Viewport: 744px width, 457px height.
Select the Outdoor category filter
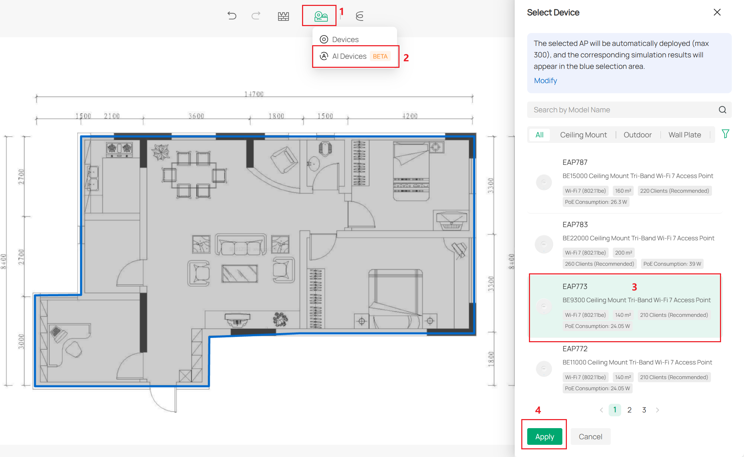pos(637,135)
